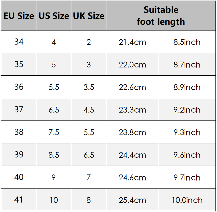The width and height of the screenshot is (217, 212).
Task: Click the US Size column header
Action: pos(54,16)
